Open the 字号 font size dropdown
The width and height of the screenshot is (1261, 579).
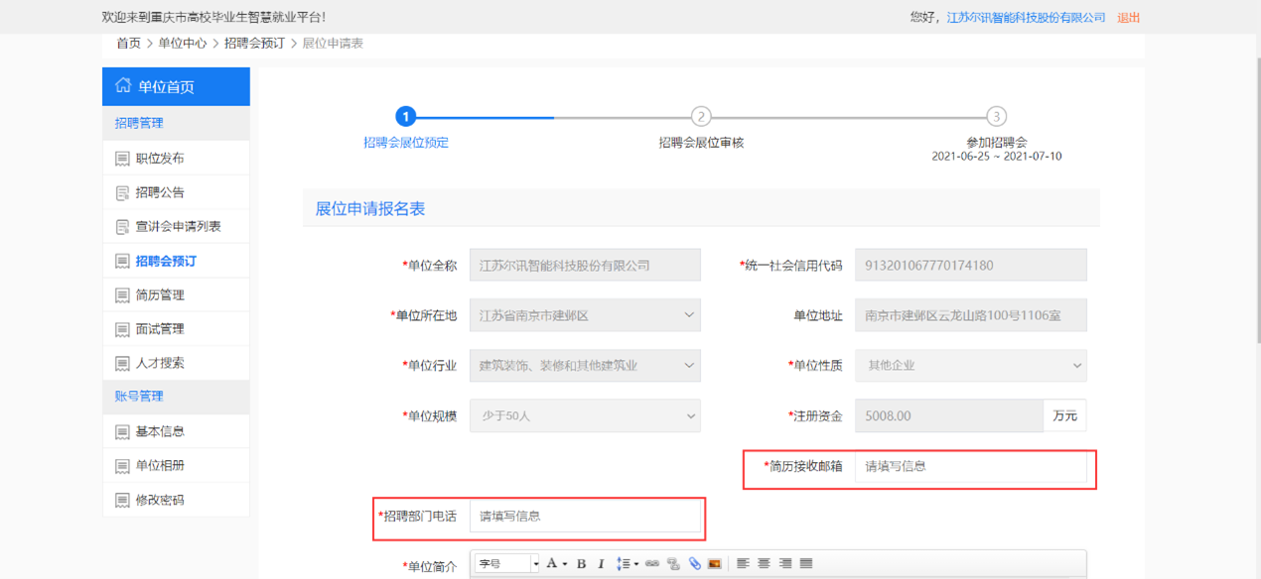507,564
